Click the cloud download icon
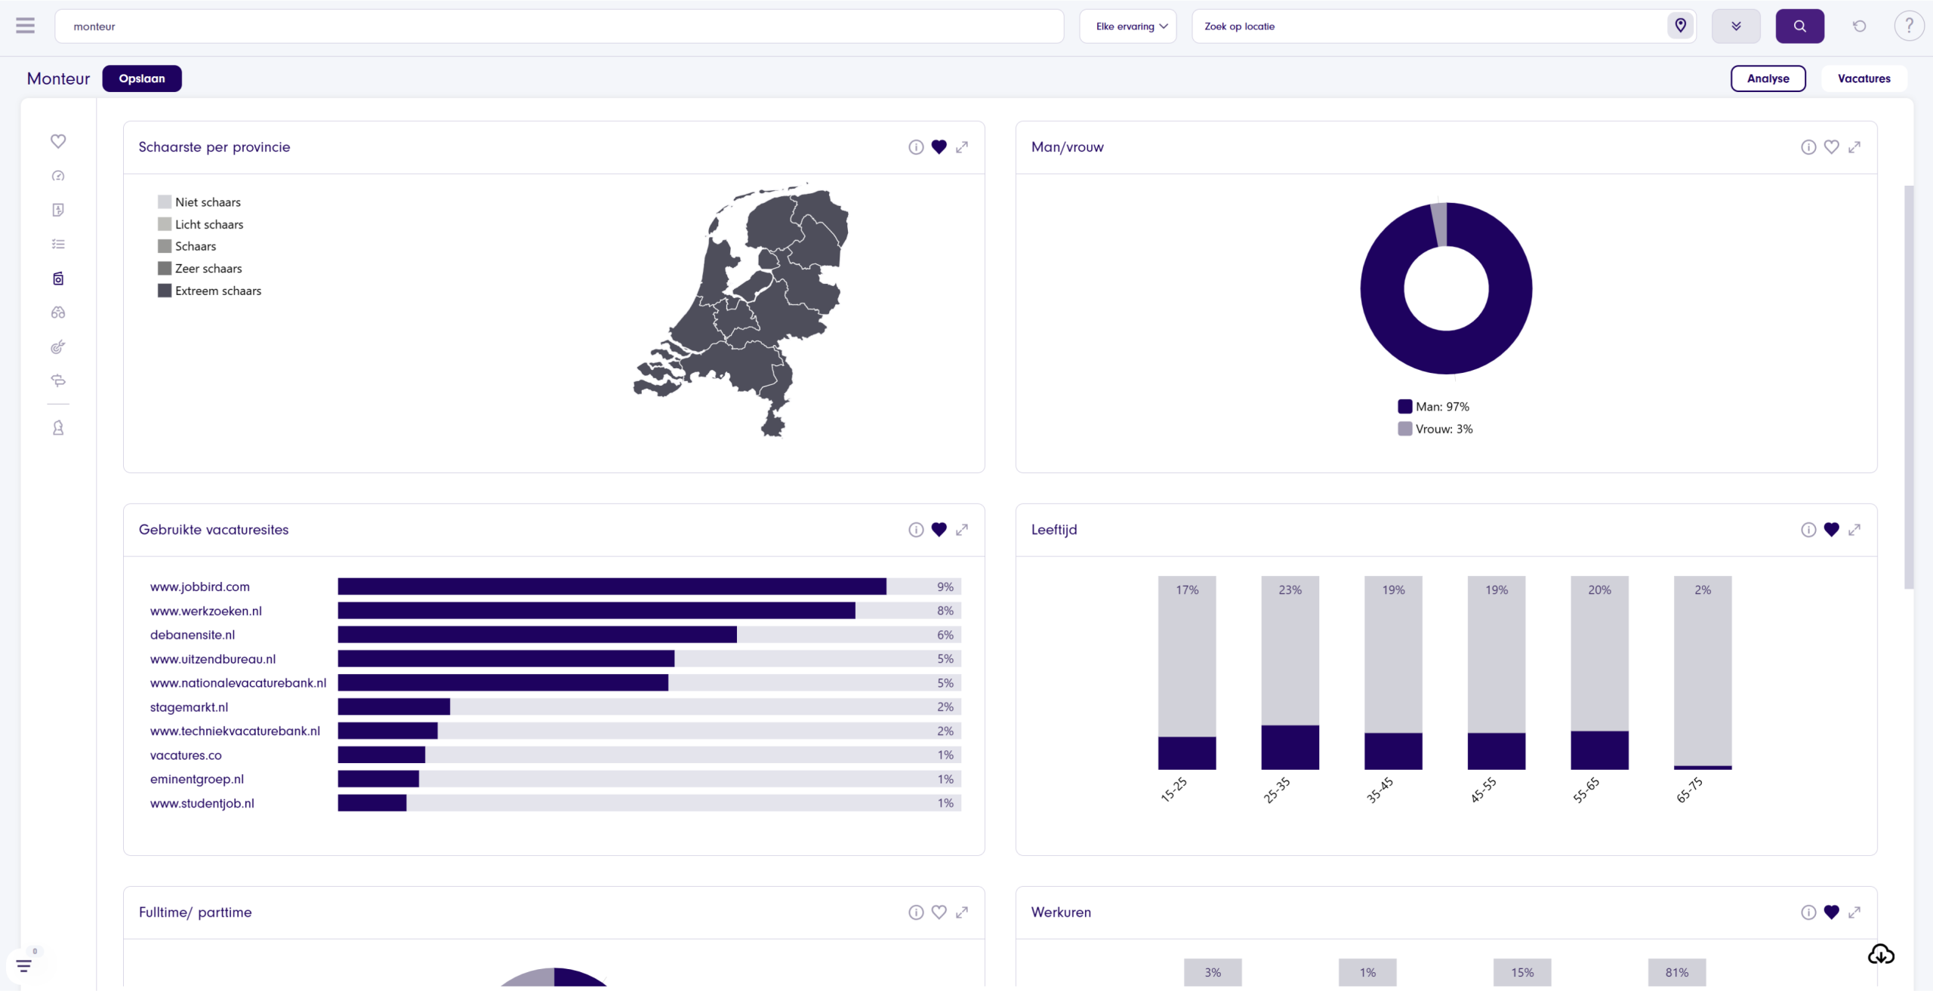The image size is (1933, 991). click(1880, 954)
